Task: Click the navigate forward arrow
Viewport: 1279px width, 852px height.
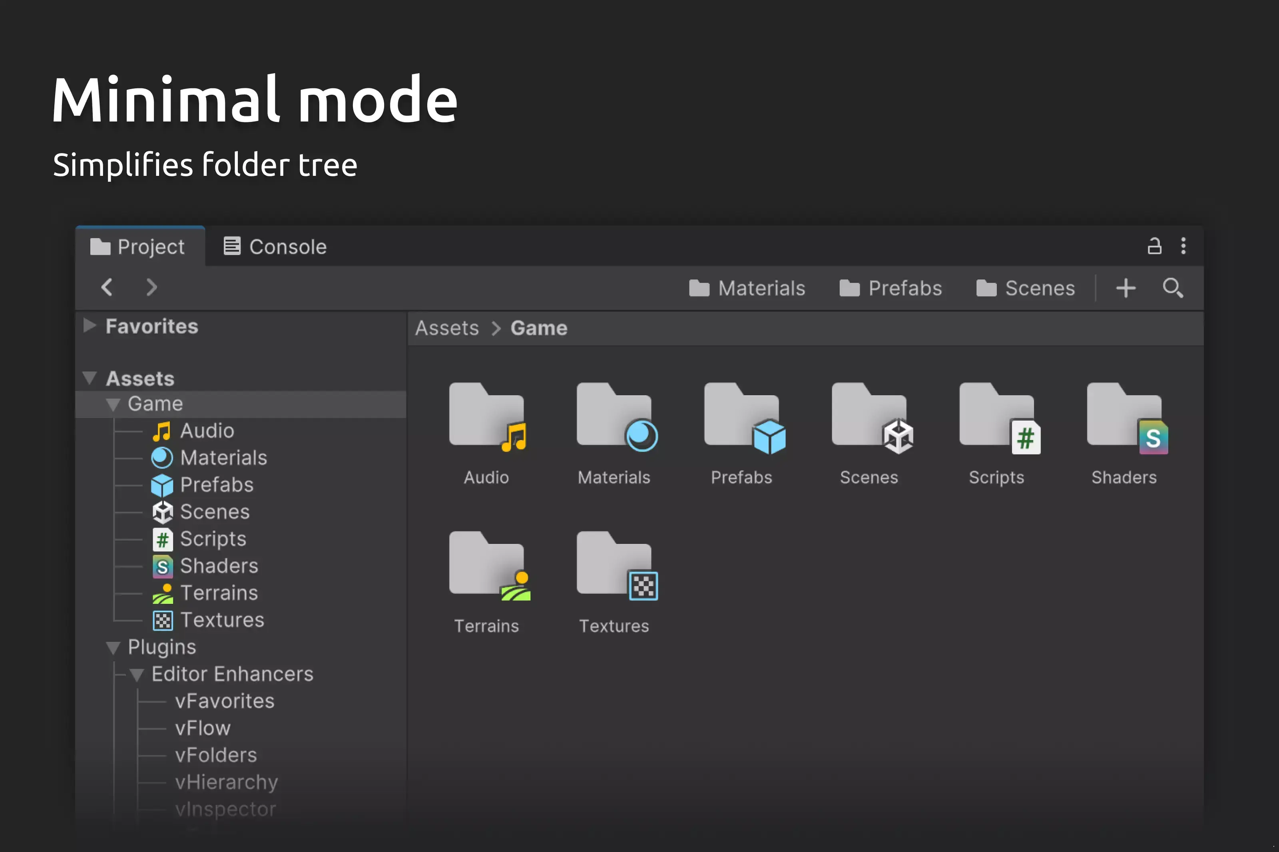Action: click(x=151, y=287)
